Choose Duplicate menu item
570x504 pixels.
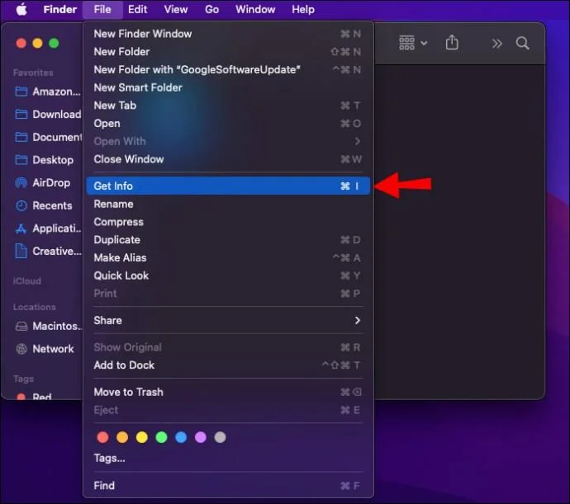tap(228, 240)
